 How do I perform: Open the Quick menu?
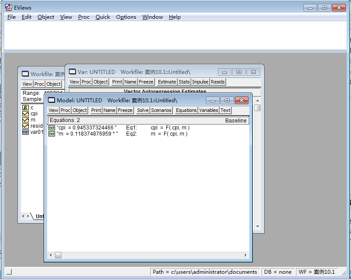coord(103,17)
